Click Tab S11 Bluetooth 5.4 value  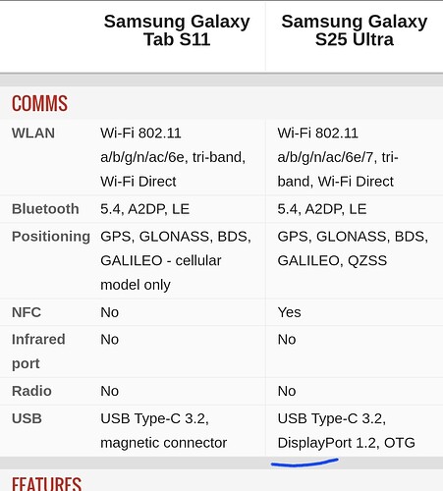[x=144, y=209]
